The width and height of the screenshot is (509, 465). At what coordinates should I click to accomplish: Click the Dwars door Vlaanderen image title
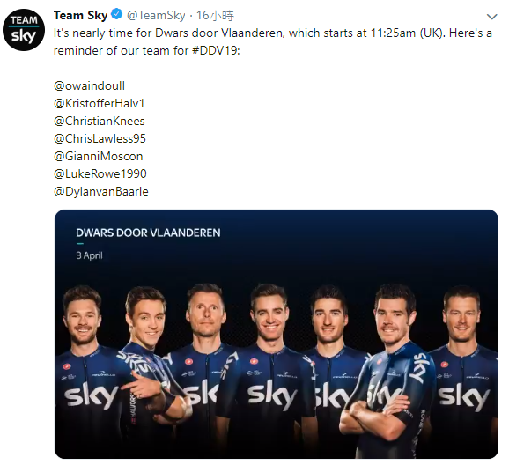148,232
